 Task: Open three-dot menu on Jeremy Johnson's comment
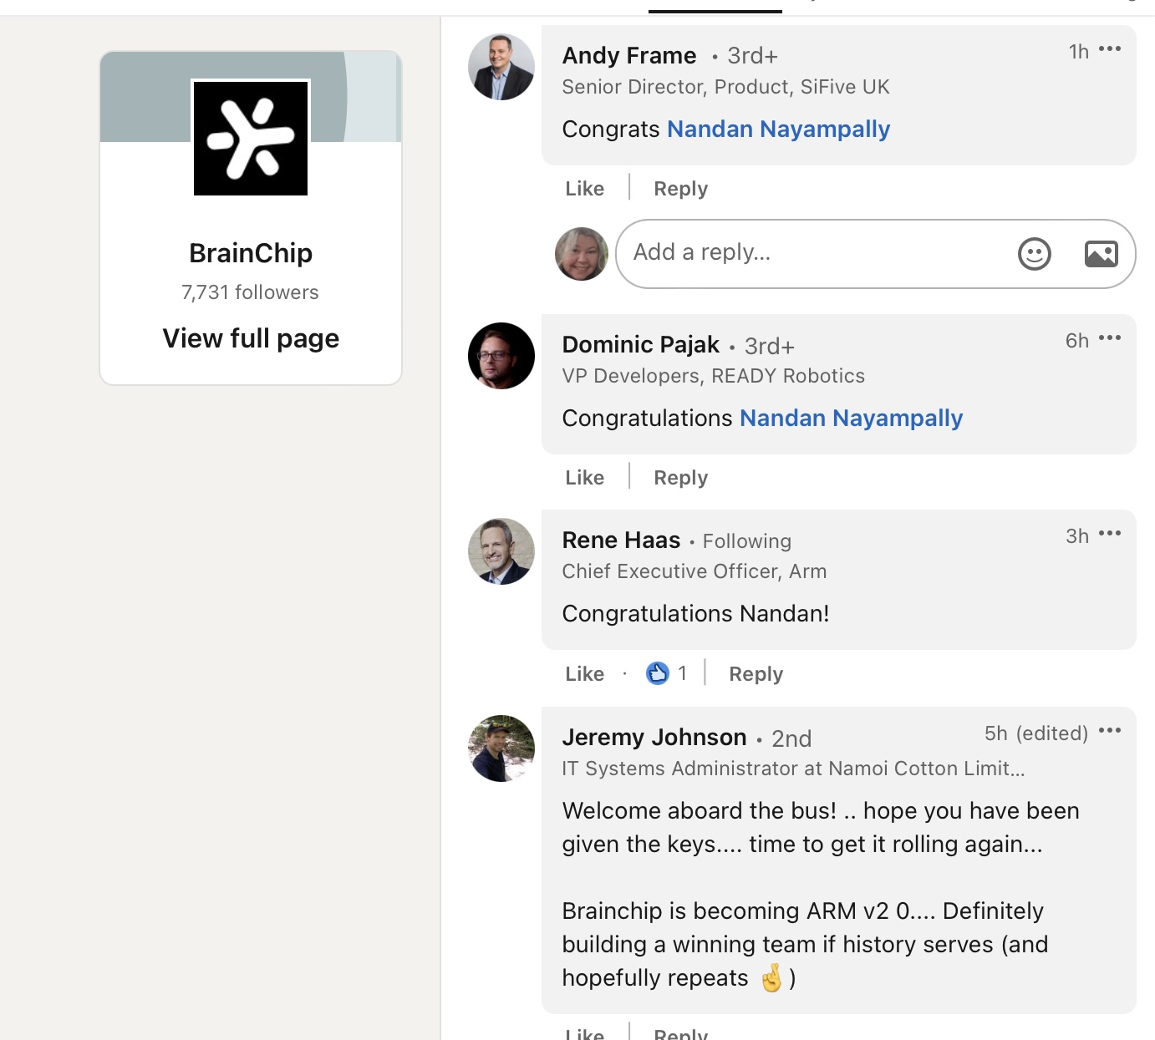1110,731
